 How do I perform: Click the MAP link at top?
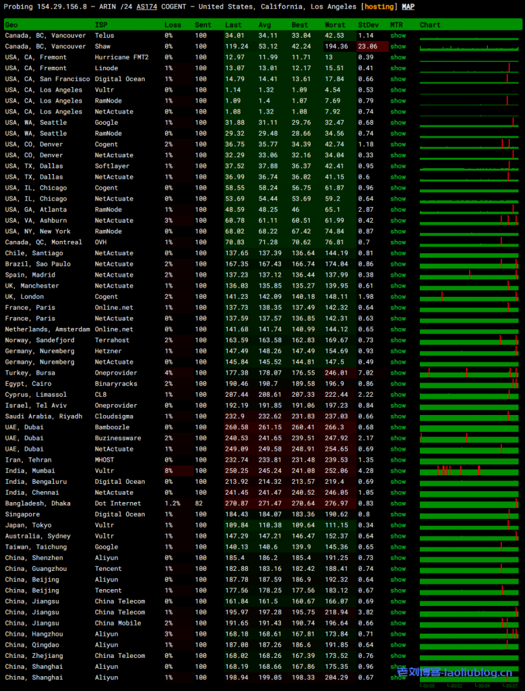coord(408,7)
